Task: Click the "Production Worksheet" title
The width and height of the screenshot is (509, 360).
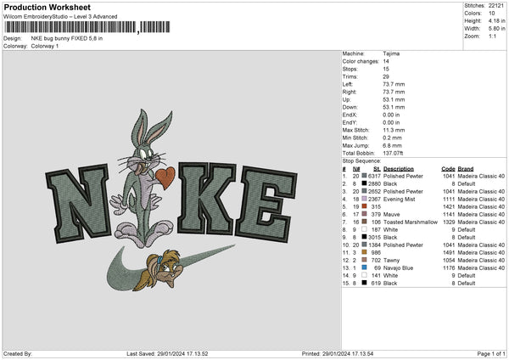Action: 47,7
